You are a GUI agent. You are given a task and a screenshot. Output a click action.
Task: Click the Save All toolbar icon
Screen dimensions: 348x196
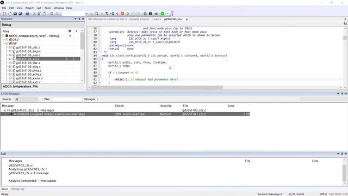point(21,14)
